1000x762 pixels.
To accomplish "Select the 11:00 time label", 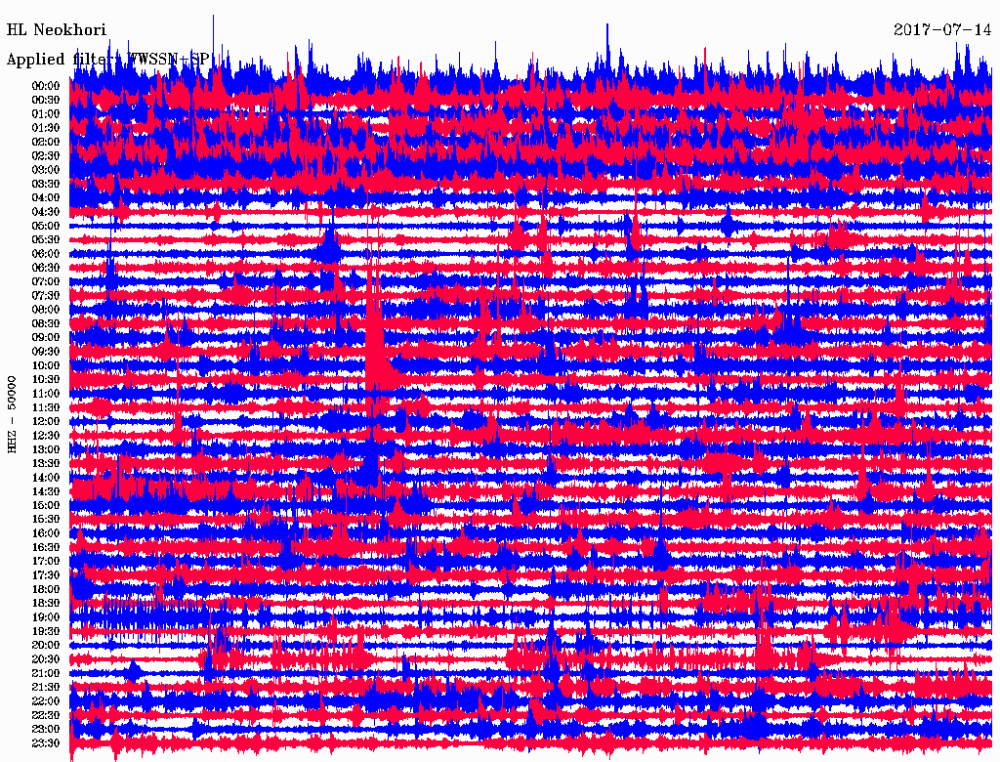I will pos(46,394).
